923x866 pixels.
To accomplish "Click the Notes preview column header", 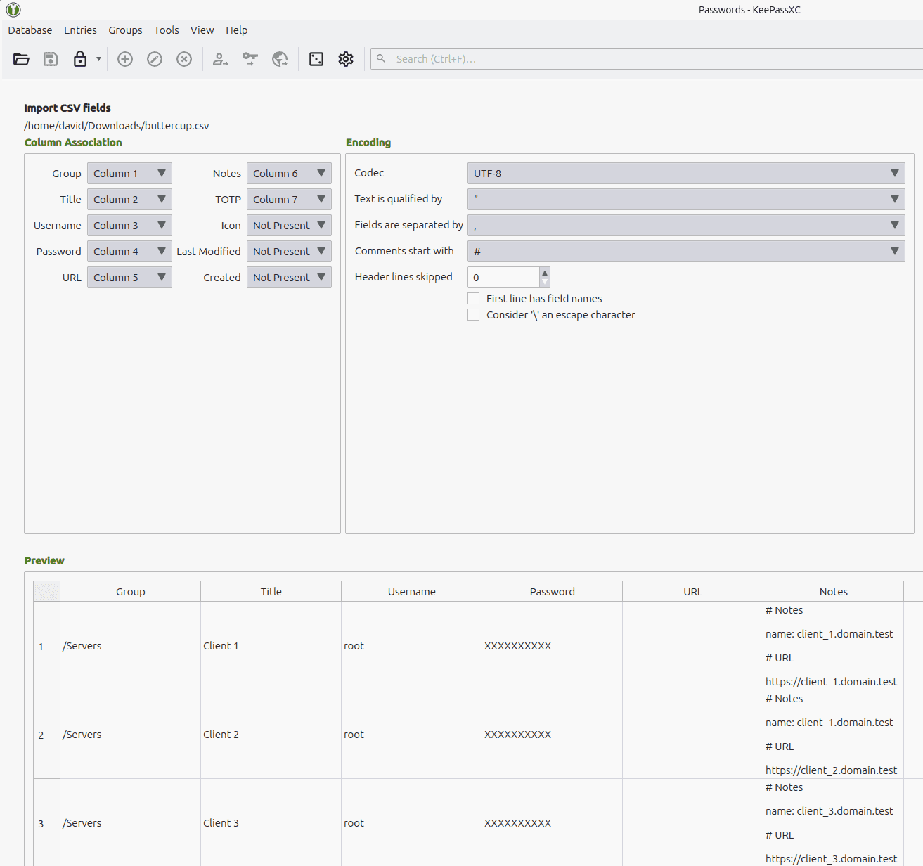I will tap(834, 592).
